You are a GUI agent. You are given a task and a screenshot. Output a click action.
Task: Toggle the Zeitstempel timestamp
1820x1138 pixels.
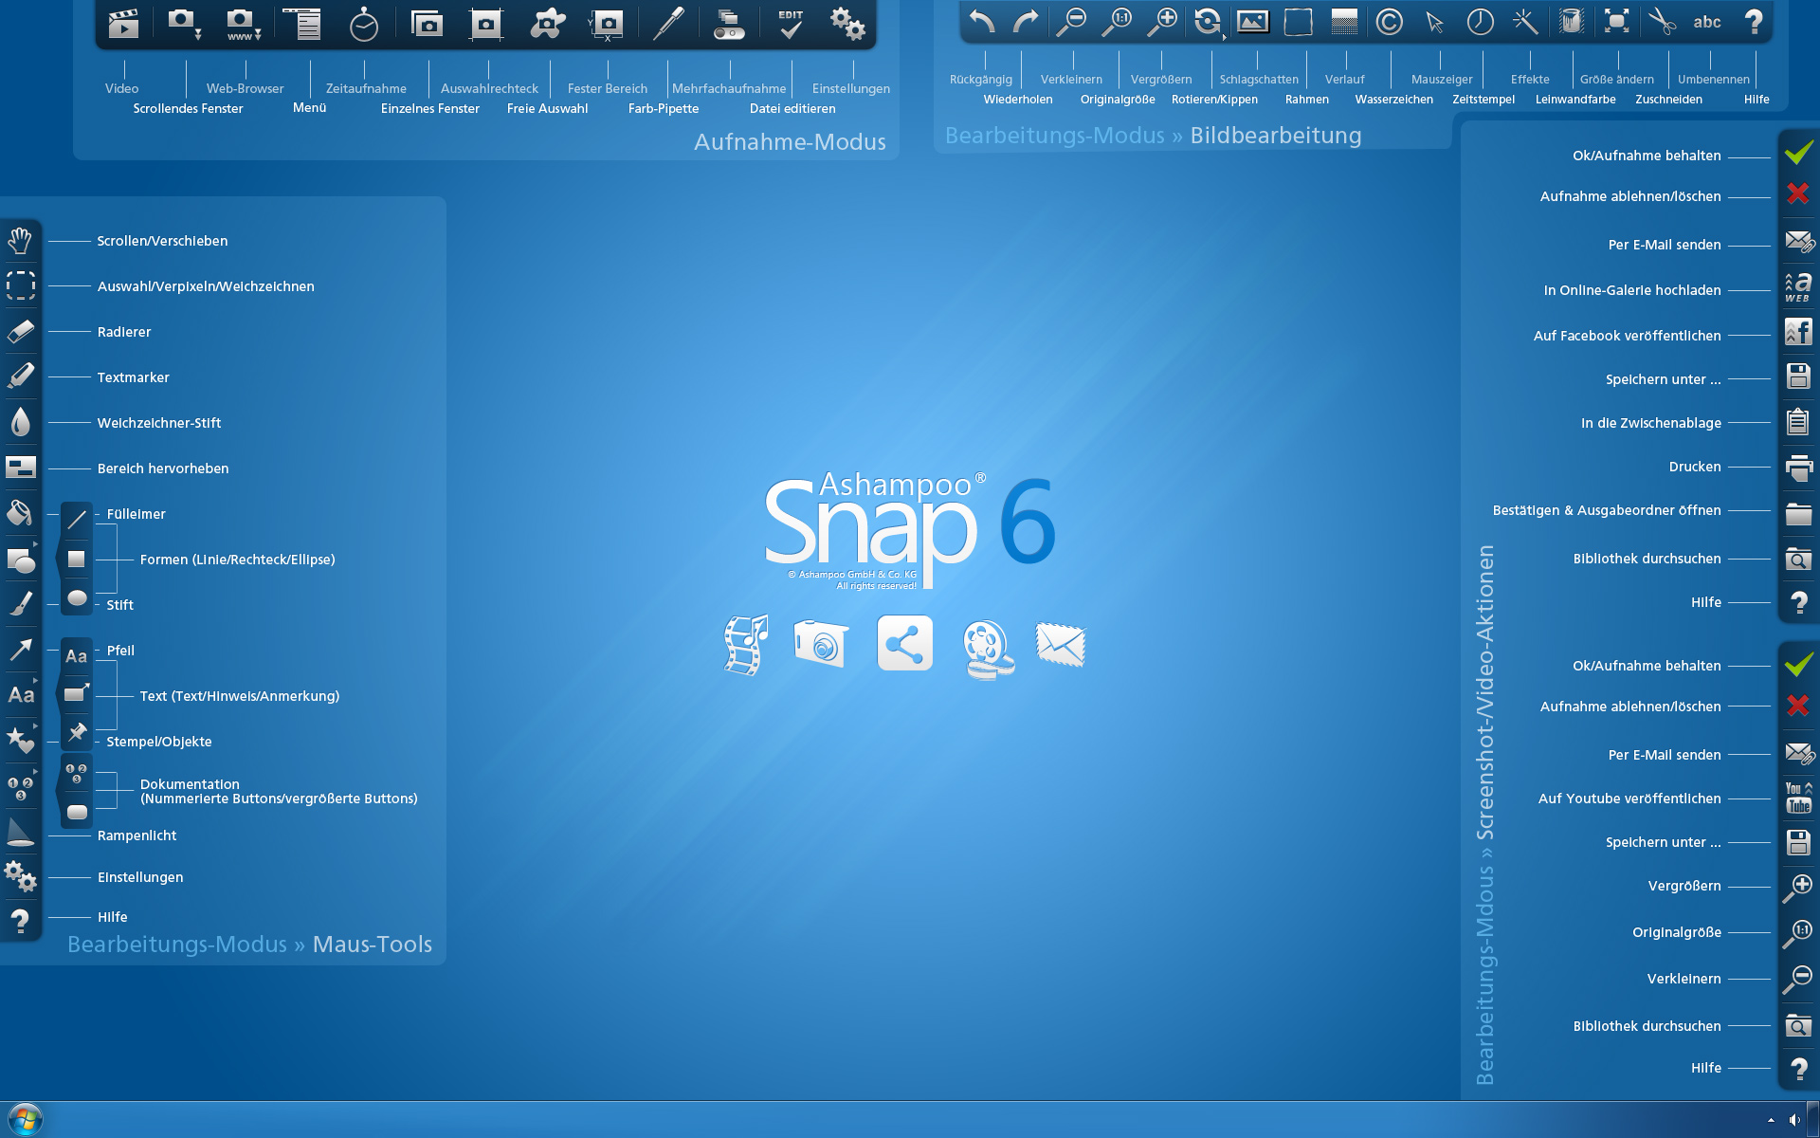tap(1478, 21)
